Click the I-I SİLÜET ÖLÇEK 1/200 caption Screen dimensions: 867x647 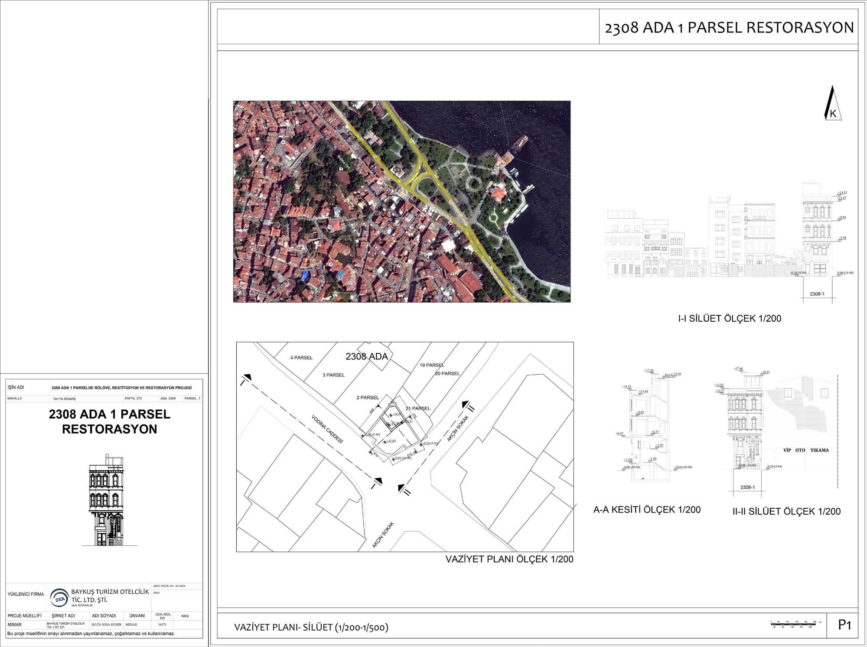(x=730, y=319)
